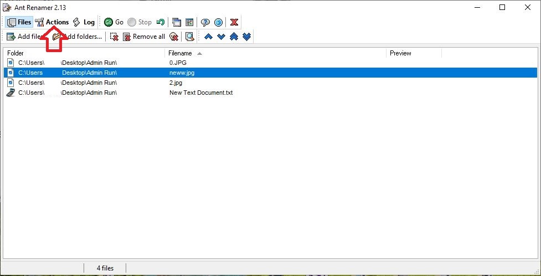This screenshot has height=276, width=541.
Task: Move selected file up with single arrow
Action: 208,37
